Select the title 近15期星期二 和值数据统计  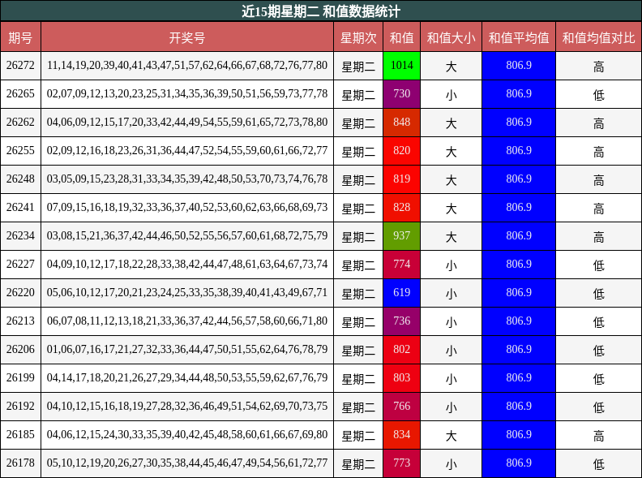pyautogui.click(x=321, y=11)
